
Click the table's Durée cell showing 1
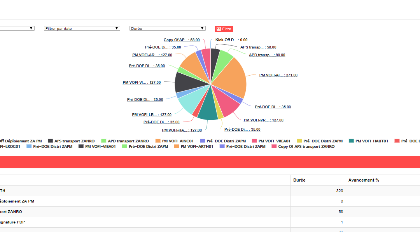318,222
